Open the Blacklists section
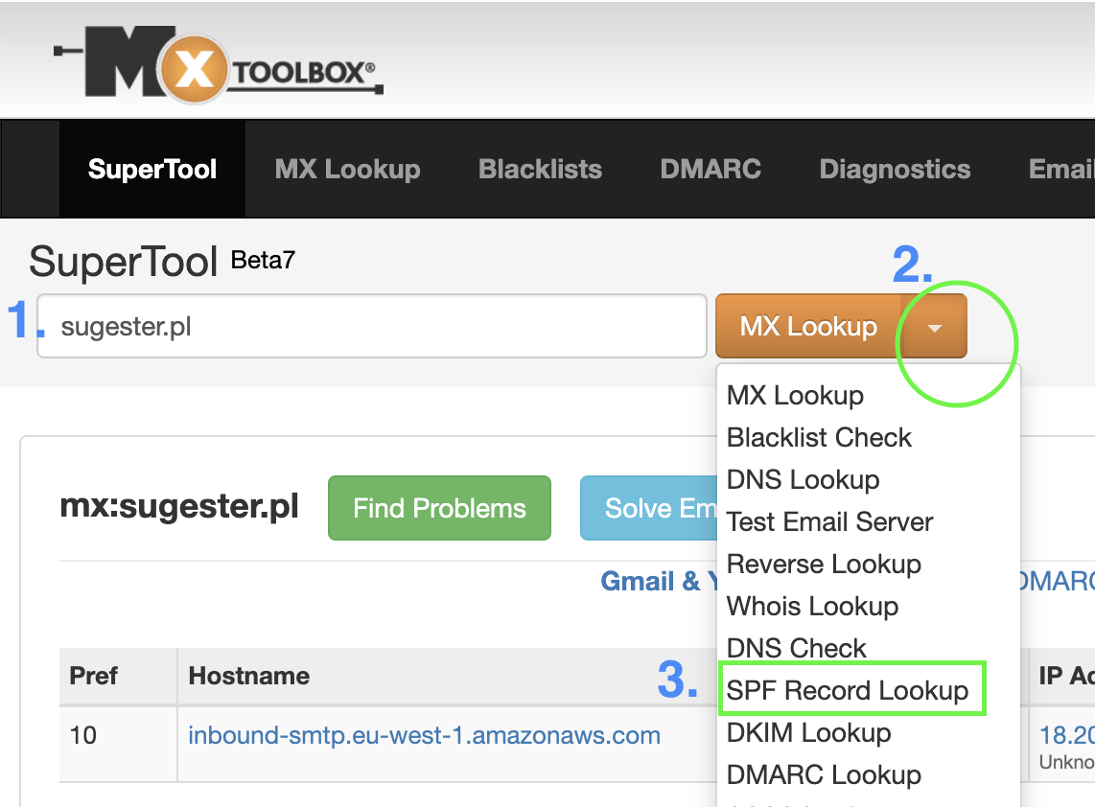The image size is (1095, 807). [540, 169]
